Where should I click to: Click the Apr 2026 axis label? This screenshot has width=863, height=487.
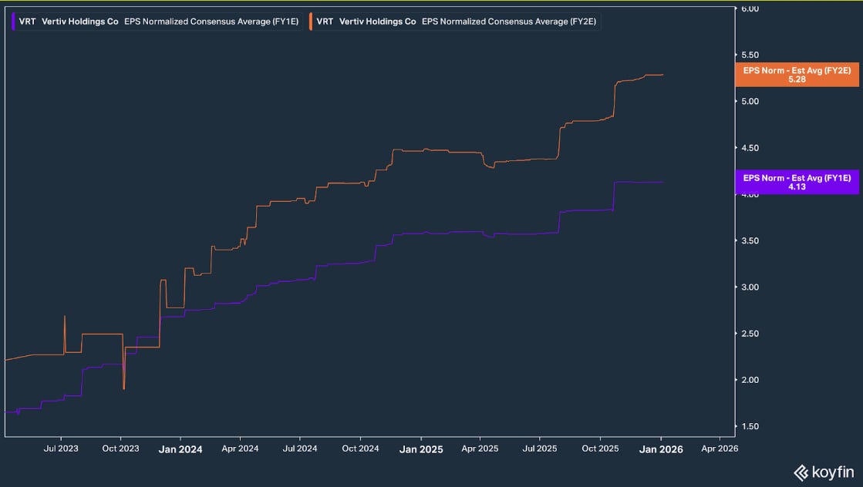pyautogui.click(x=720, y=448)
